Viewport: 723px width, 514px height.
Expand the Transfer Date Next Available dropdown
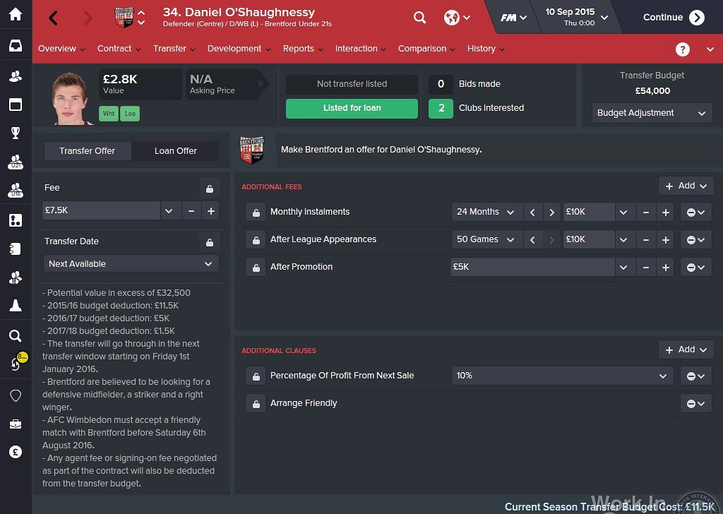pos(131,263)
